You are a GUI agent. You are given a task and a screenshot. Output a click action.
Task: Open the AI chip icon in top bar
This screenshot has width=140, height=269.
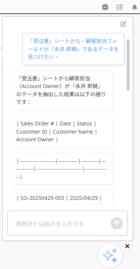pyautogui.click(x=105, y=7)
